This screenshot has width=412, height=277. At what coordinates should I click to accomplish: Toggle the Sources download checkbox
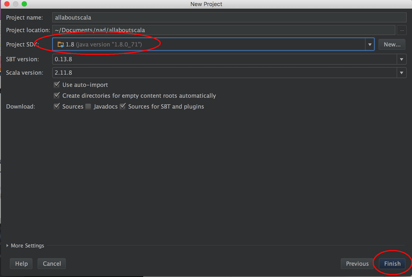[56, 106]
